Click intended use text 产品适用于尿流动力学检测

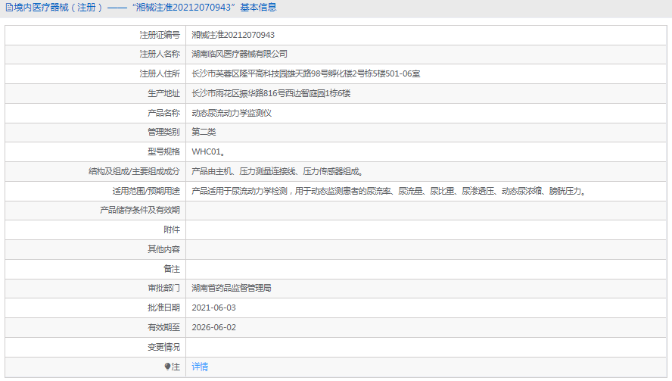389,192
